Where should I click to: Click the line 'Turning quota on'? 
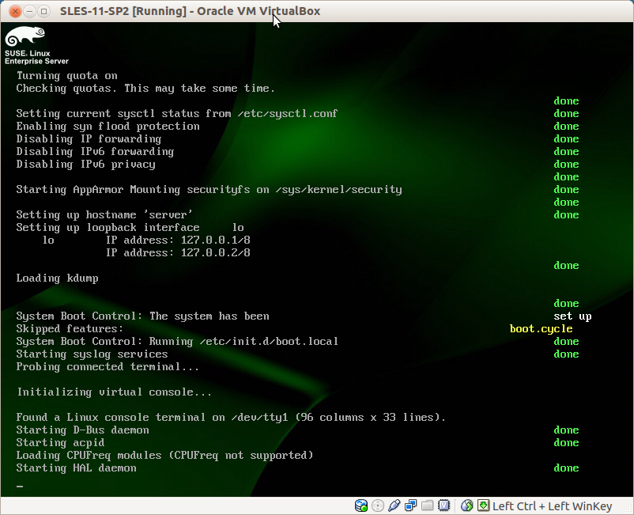coord(66,76)
